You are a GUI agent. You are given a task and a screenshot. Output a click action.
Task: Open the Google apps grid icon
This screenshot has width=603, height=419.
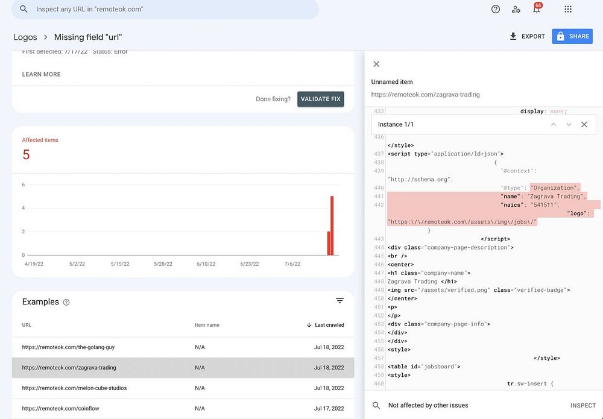tap(567, 9)
